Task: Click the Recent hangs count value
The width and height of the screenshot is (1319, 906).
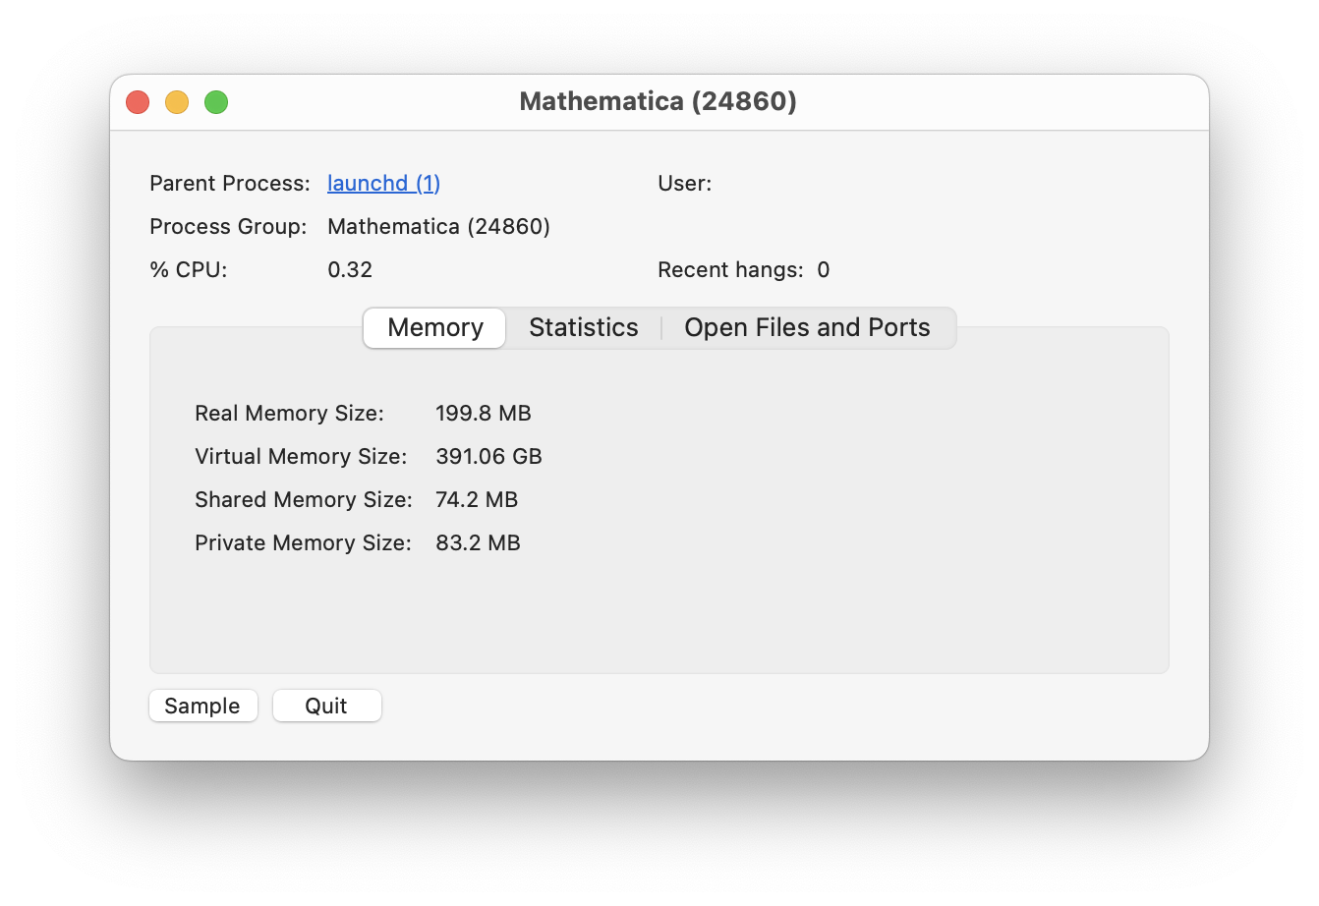Action: [x=824, y=270]
